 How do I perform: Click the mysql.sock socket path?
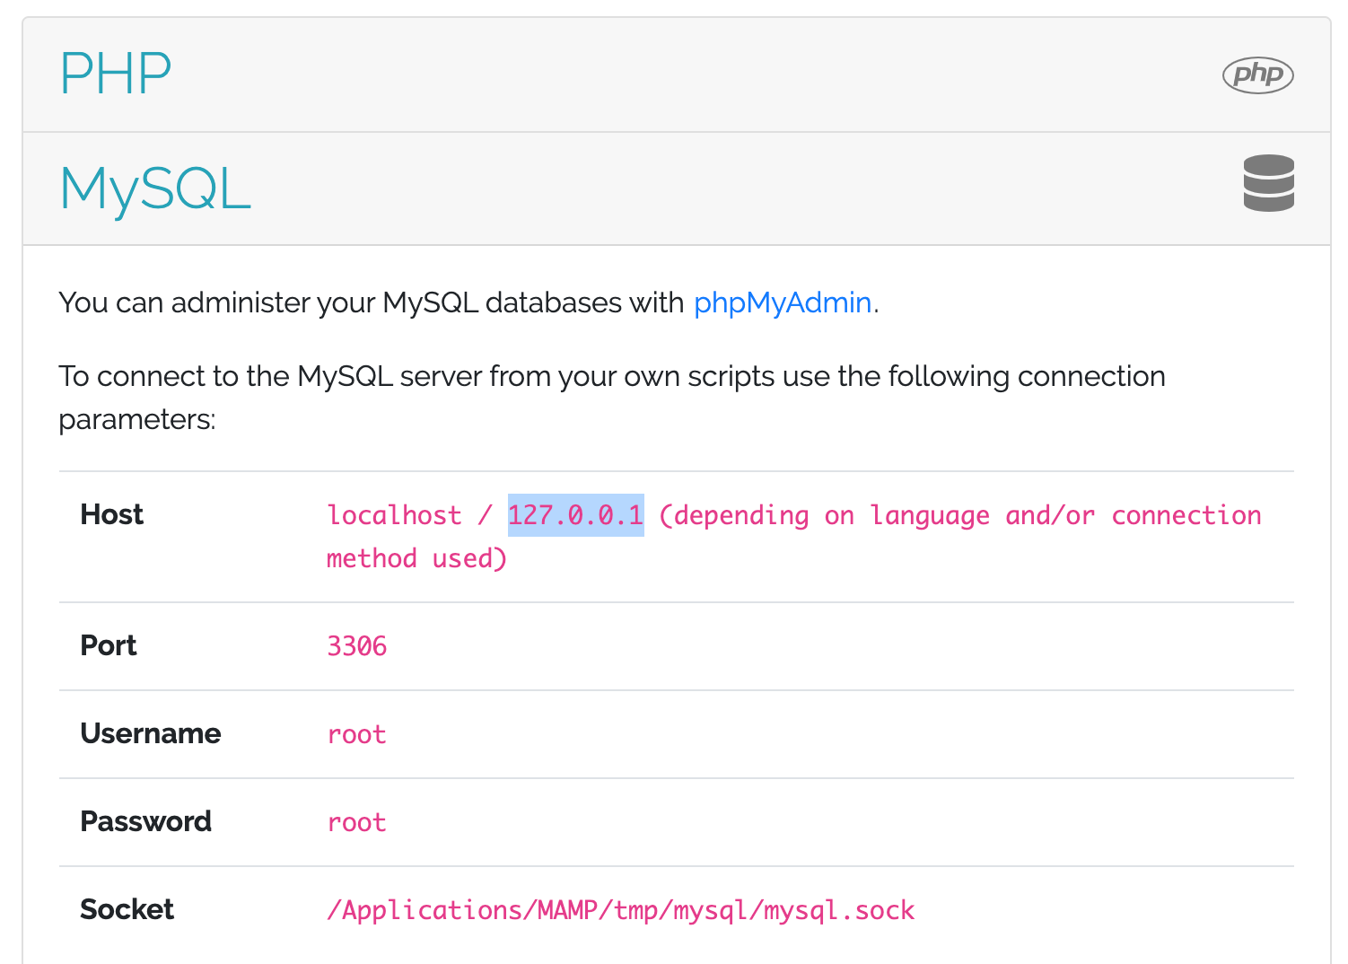click(x=620, y=910)
